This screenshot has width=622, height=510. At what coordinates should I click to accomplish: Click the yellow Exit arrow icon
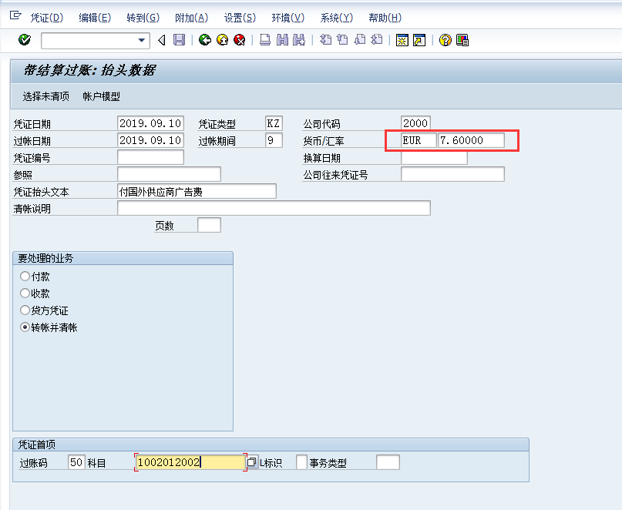(x=223, y=40)
